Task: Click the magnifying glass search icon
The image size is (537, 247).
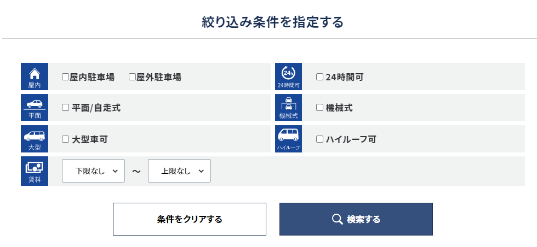Action: pyautogui.click(x=338, y=219)
